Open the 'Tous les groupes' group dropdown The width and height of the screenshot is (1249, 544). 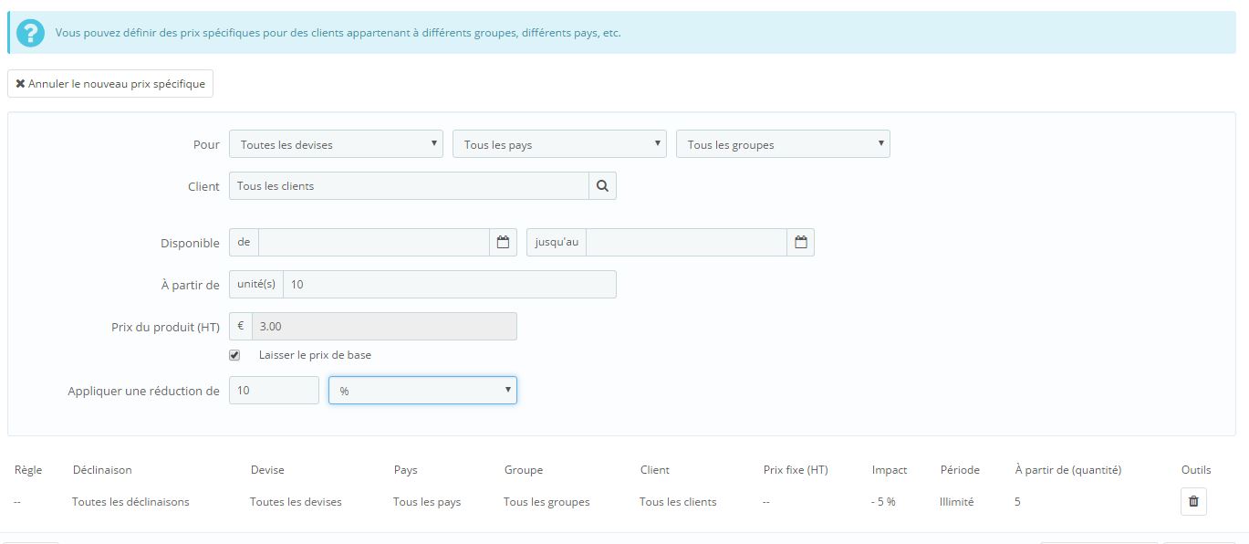tap(783, 144)
